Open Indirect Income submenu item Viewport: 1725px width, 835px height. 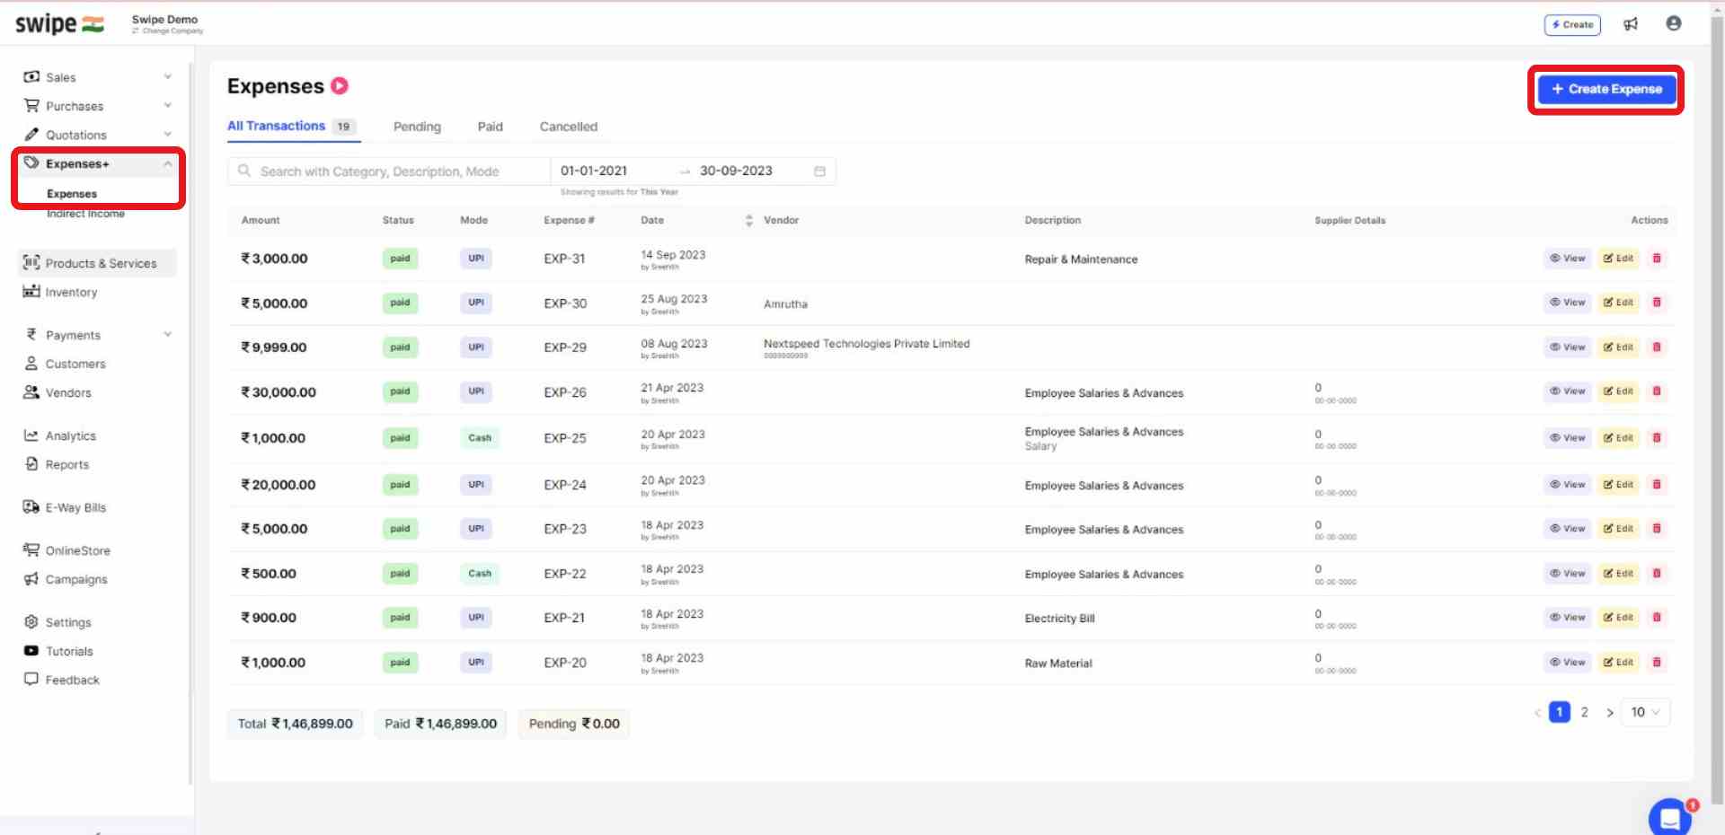point(85,214)
